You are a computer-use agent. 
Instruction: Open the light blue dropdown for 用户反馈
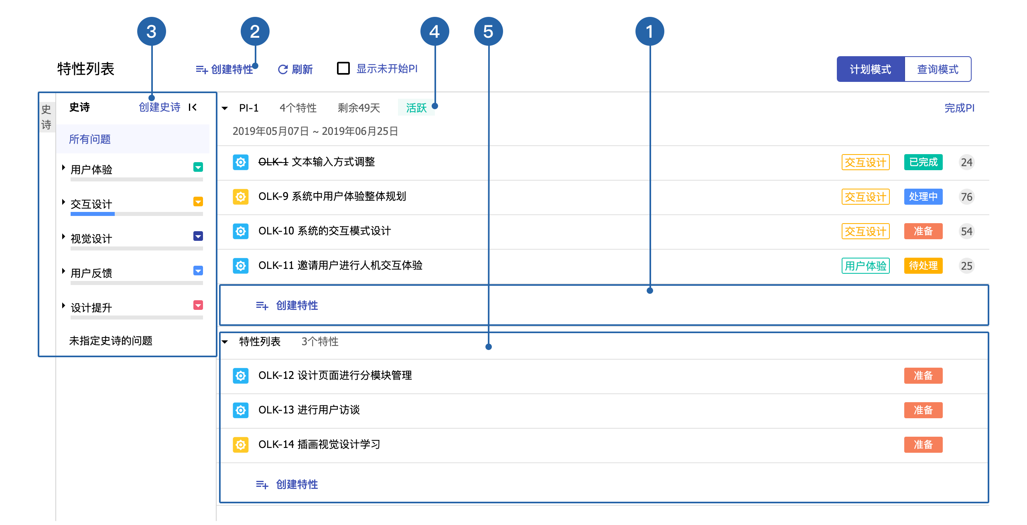[x=198, y=271]
